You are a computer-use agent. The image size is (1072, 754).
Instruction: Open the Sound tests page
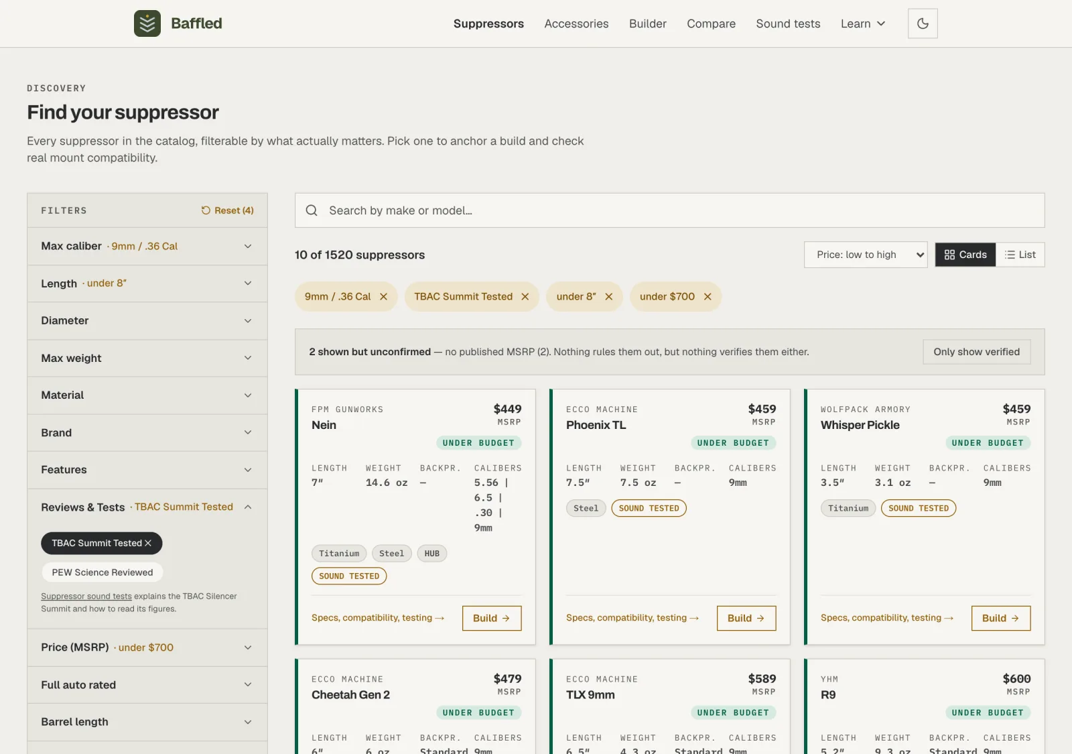[788, 23]
